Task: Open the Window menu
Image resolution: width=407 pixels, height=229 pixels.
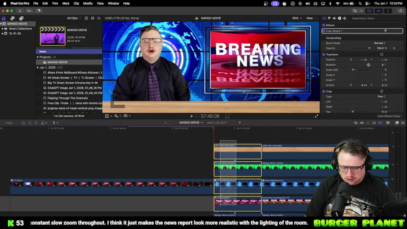Action: coord(113,3)
